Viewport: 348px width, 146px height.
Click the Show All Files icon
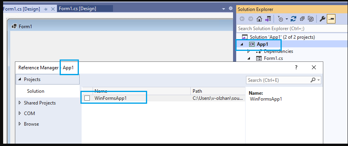coord(311,19)
